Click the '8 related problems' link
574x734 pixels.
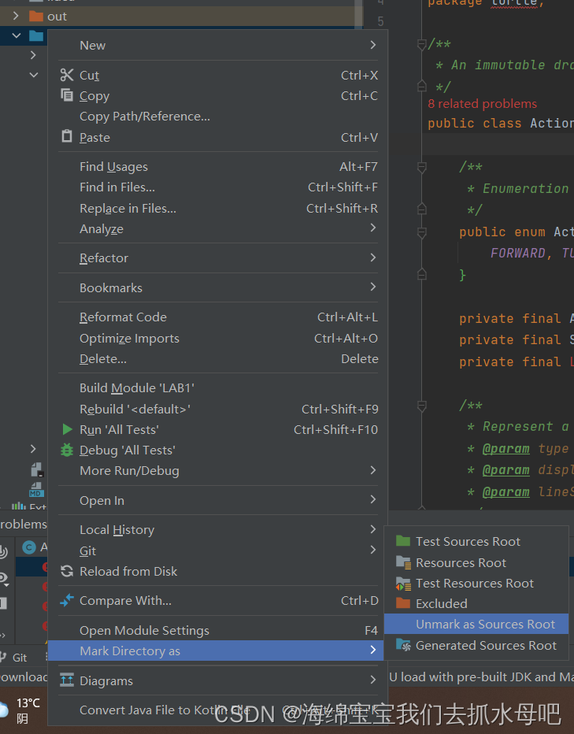tap(482, 103)
